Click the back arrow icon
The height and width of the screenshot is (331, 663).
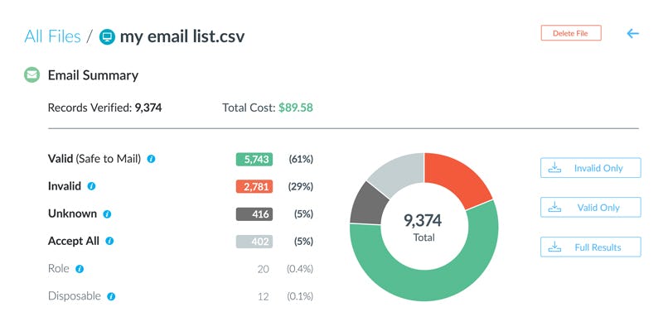[x=633, y=34]
